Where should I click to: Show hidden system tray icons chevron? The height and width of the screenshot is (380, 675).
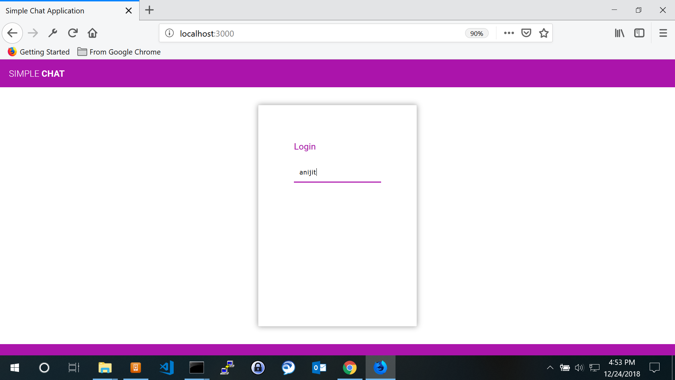pos(550,368)
